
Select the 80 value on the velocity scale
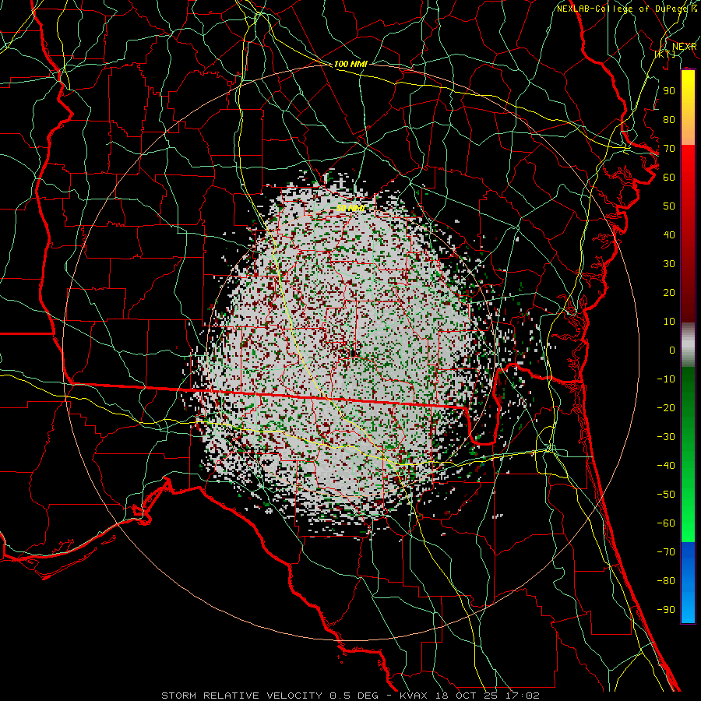(669, 120)
